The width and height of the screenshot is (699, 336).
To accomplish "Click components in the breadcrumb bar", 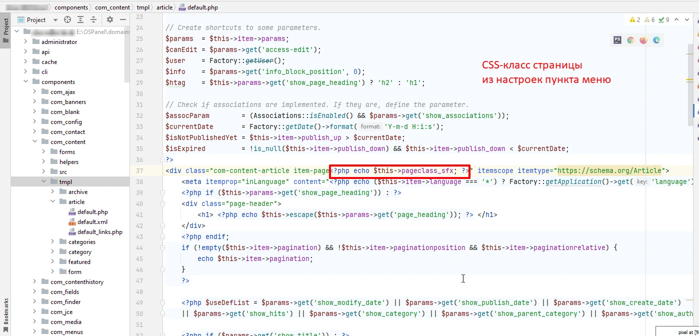I will pos(71,7).
